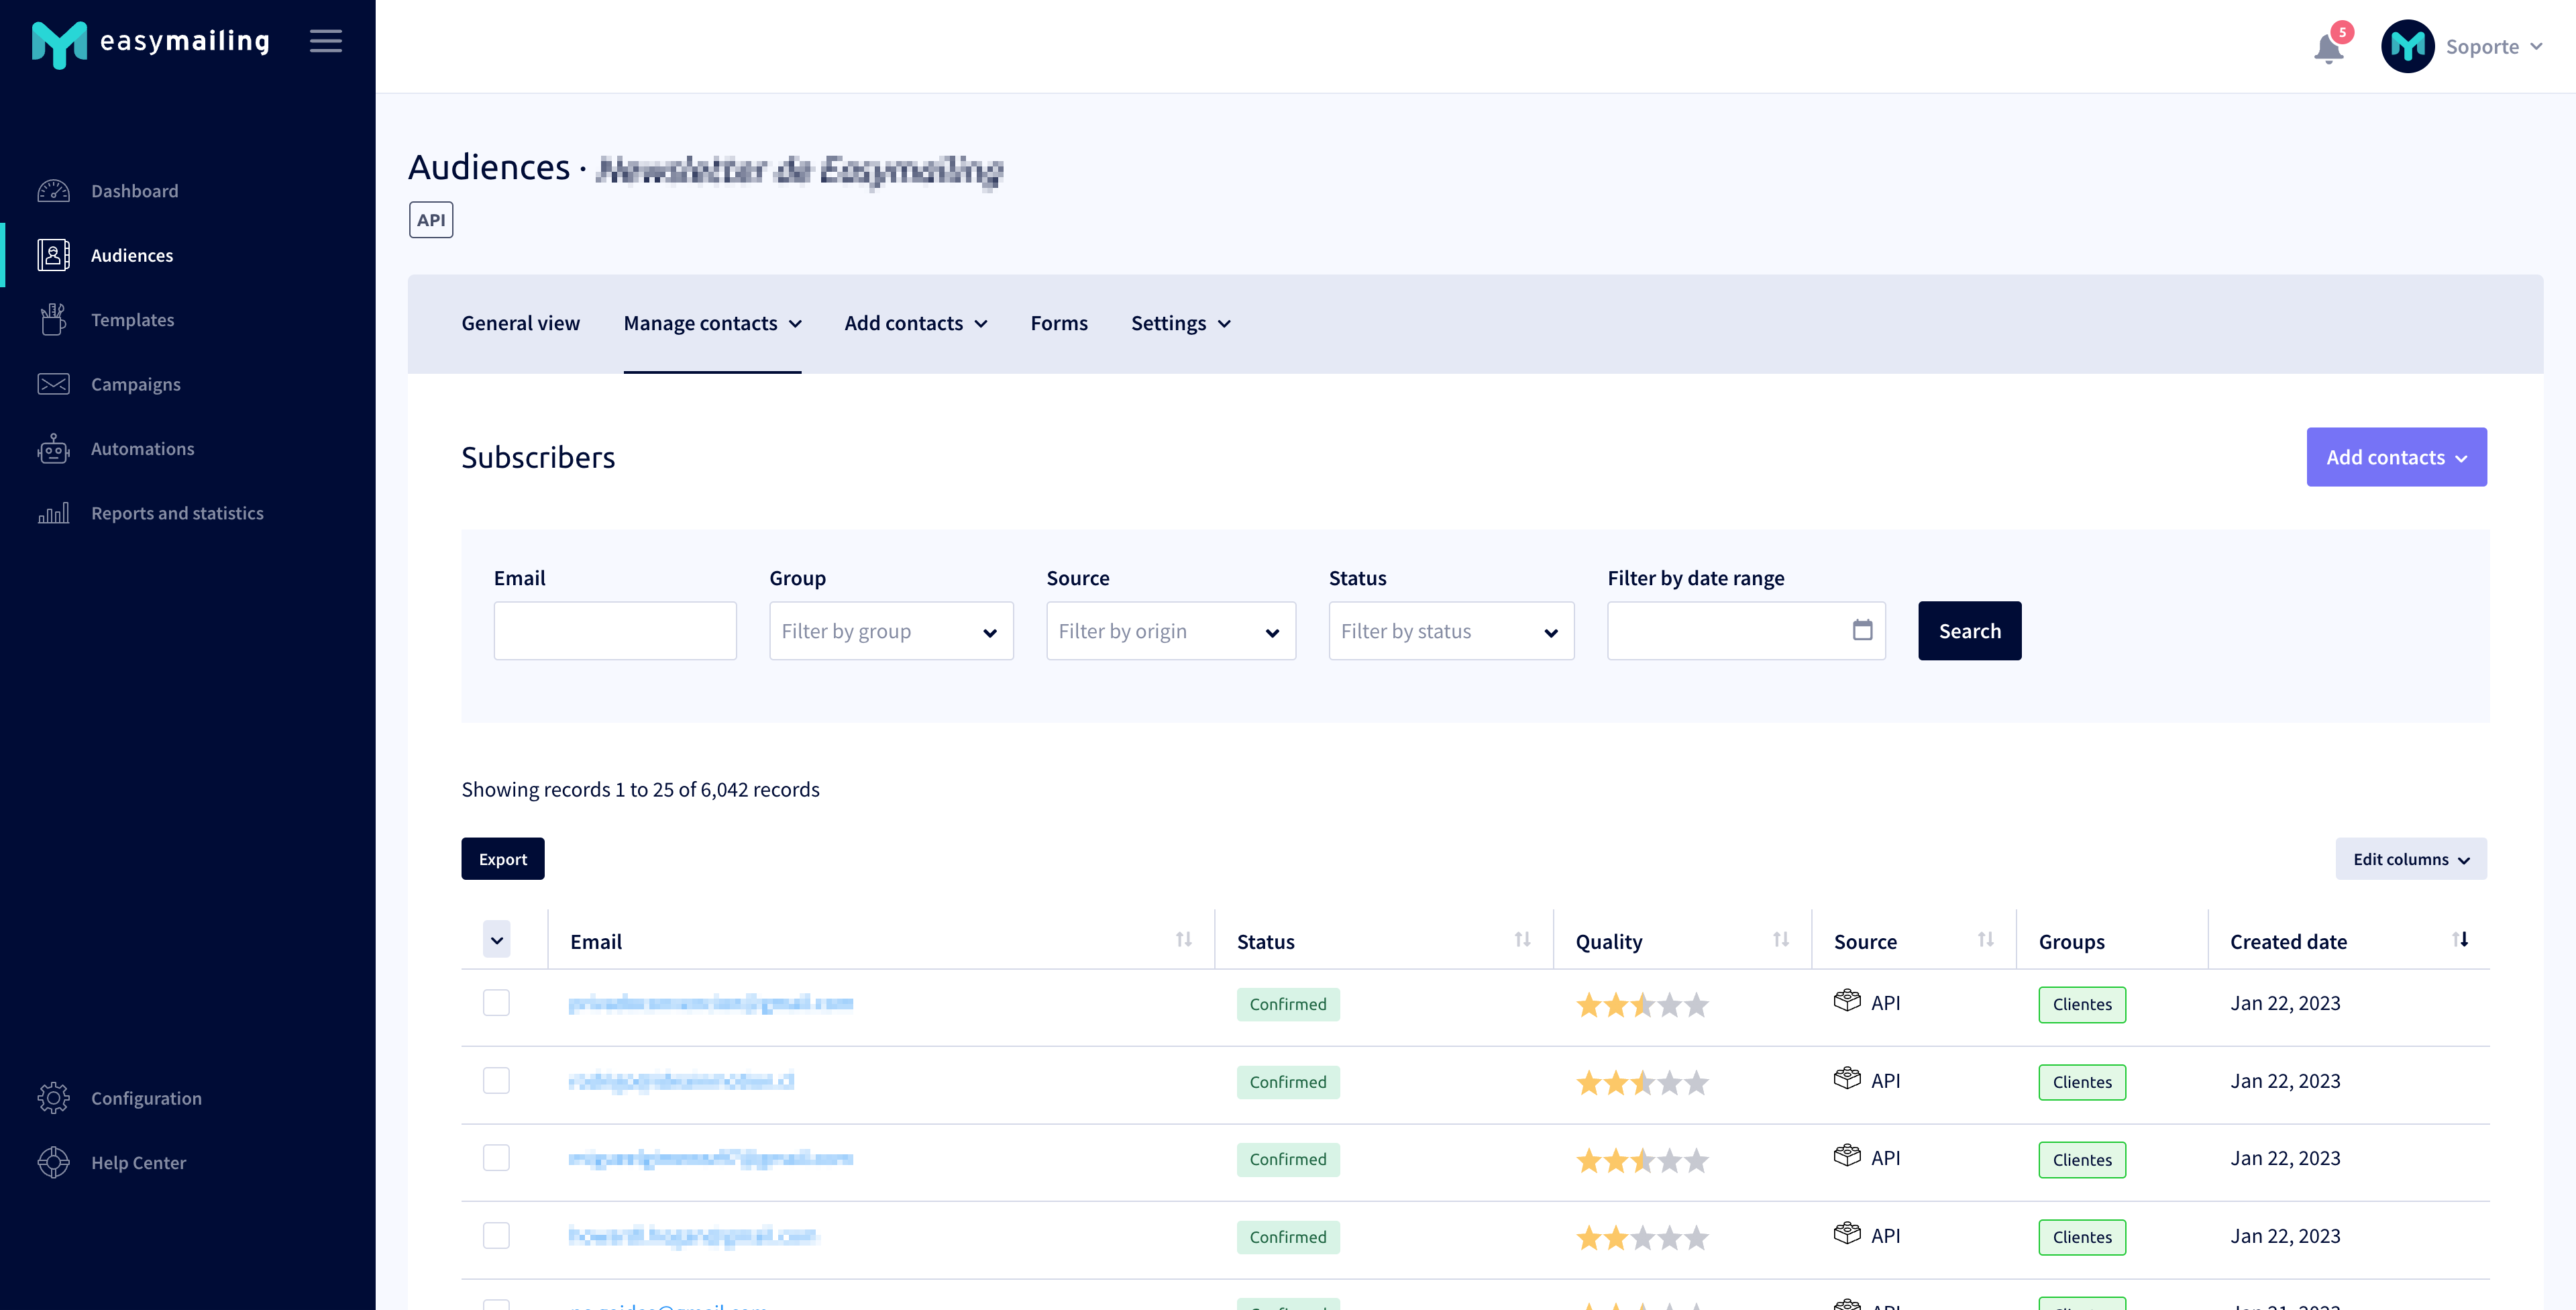The image size is (2576, 1310).
Task: Click the Configuration sidebar icon
Action: coord(52,1098)
